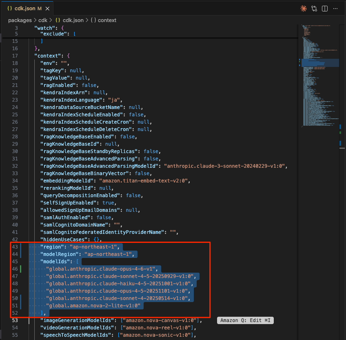Viewport: 346px width, 340px height.
Task: Expand the 'context' symbol breadcrumb
Action: click(107, 20)
